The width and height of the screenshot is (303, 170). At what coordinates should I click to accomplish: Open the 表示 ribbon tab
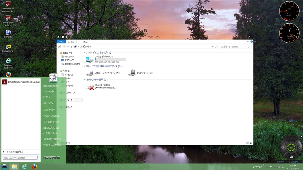(x=86, y=42)
